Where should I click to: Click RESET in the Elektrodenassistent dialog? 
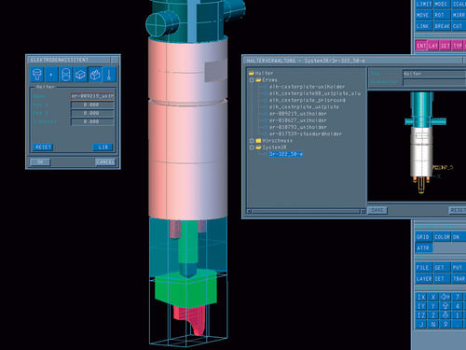[x=43, y=147]
